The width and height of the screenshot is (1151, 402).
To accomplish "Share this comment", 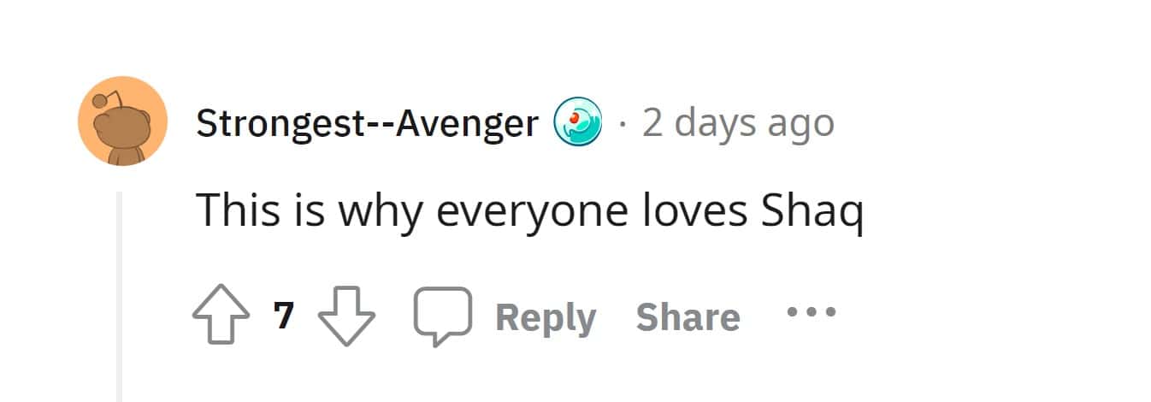I will (688, 317).
